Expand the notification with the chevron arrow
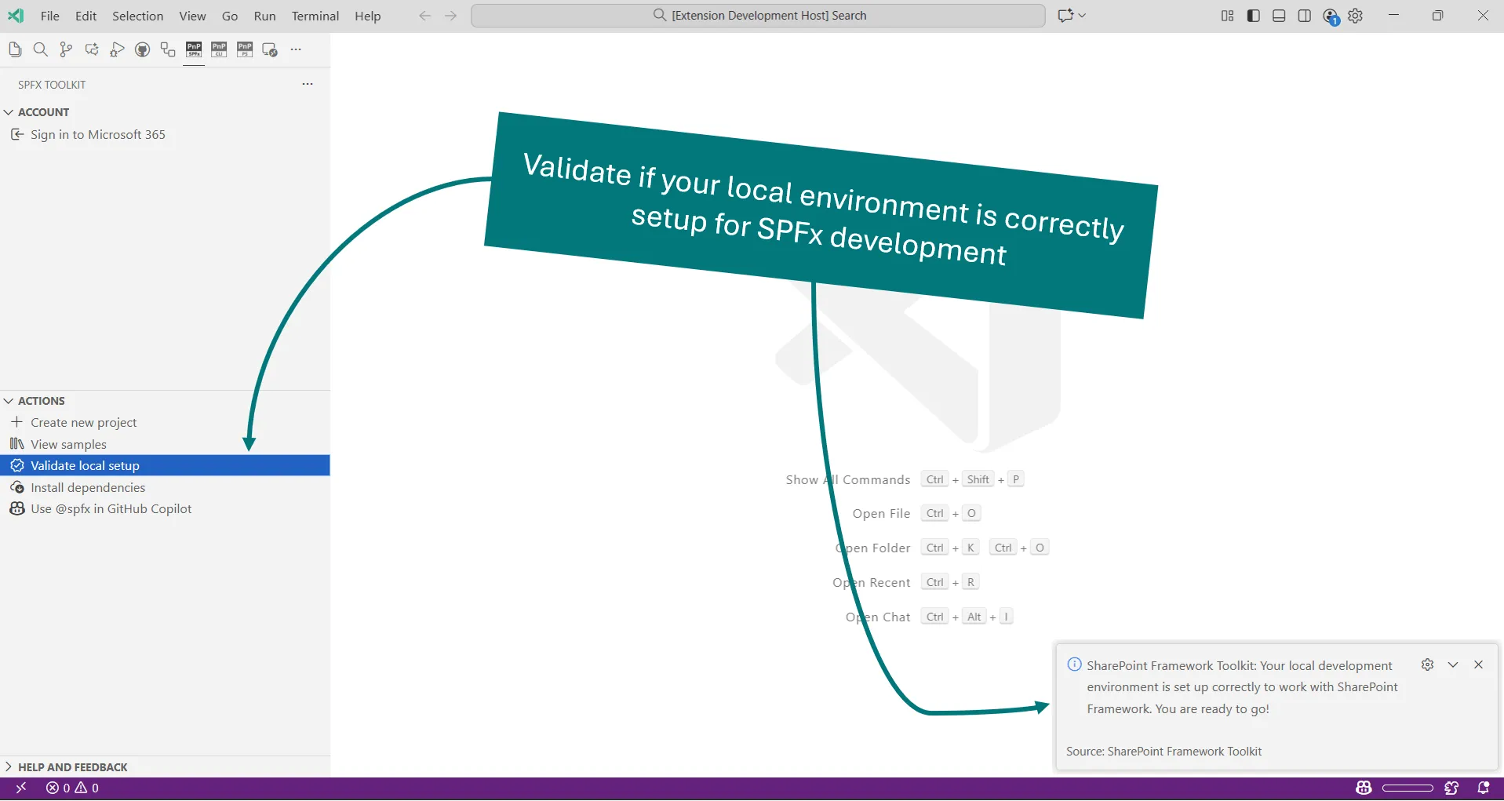This screenshot has height=801, width=1504. point(1453,664)
